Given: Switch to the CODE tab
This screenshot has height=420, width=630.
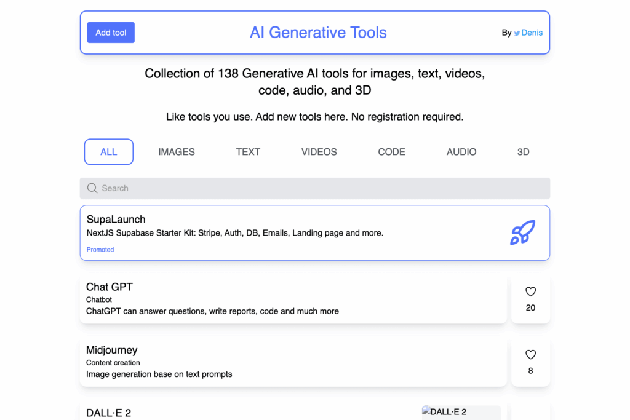Looking at the screenshot, I should [x=391, y=152].
